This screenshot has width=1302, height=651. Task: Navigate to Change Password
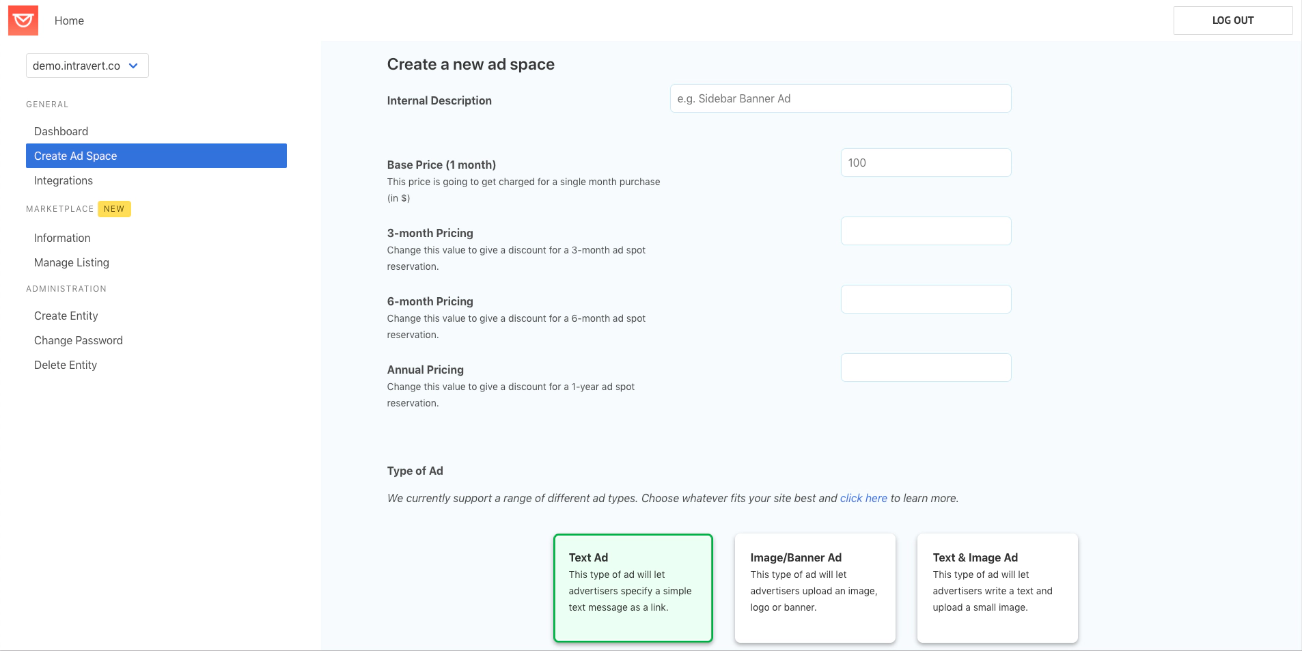(79, 340)
